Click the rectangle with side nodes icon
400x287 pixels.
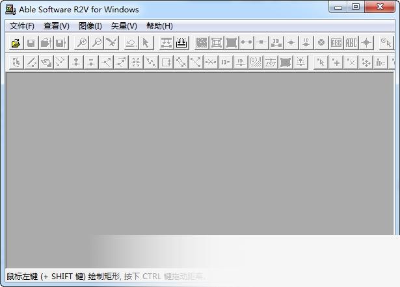166,62
